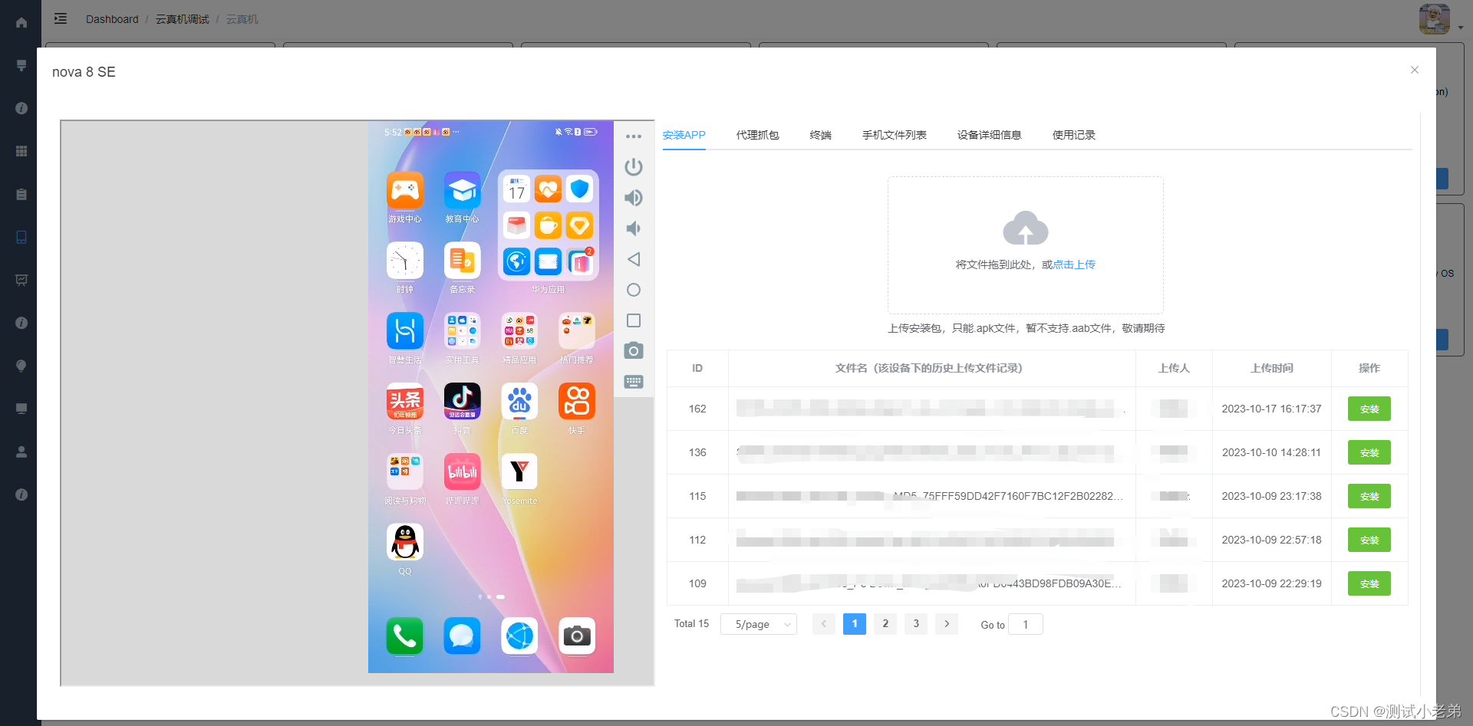Click the volume down speaker icon

pos(634,228)
